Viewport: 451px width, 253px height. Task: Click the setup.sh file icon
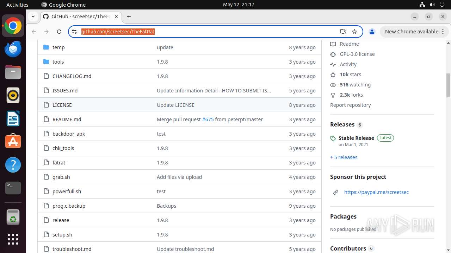pyautogui.click(x=46, y=234)
